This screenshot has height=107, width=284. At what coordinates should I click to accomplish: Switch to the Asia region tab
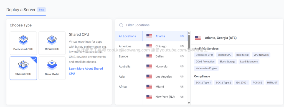pos(129,76)
